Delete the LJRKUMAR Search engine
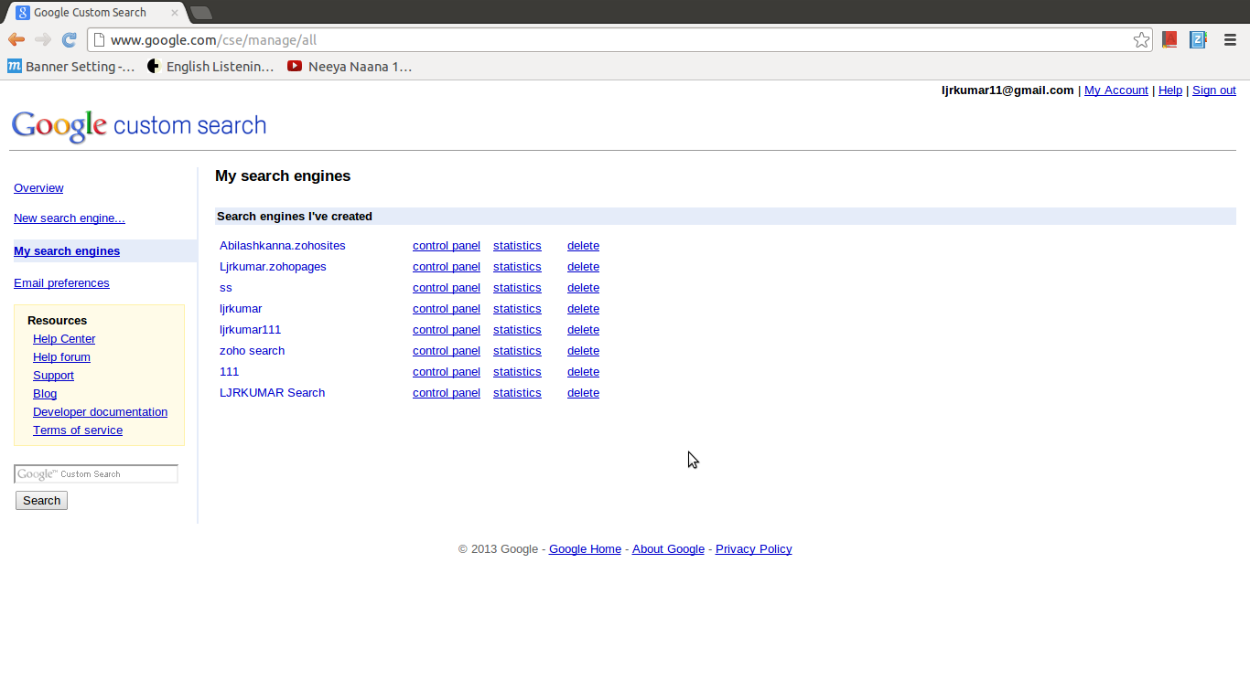The width and height of the screenshot is (1250, 680). click(583, 393)
